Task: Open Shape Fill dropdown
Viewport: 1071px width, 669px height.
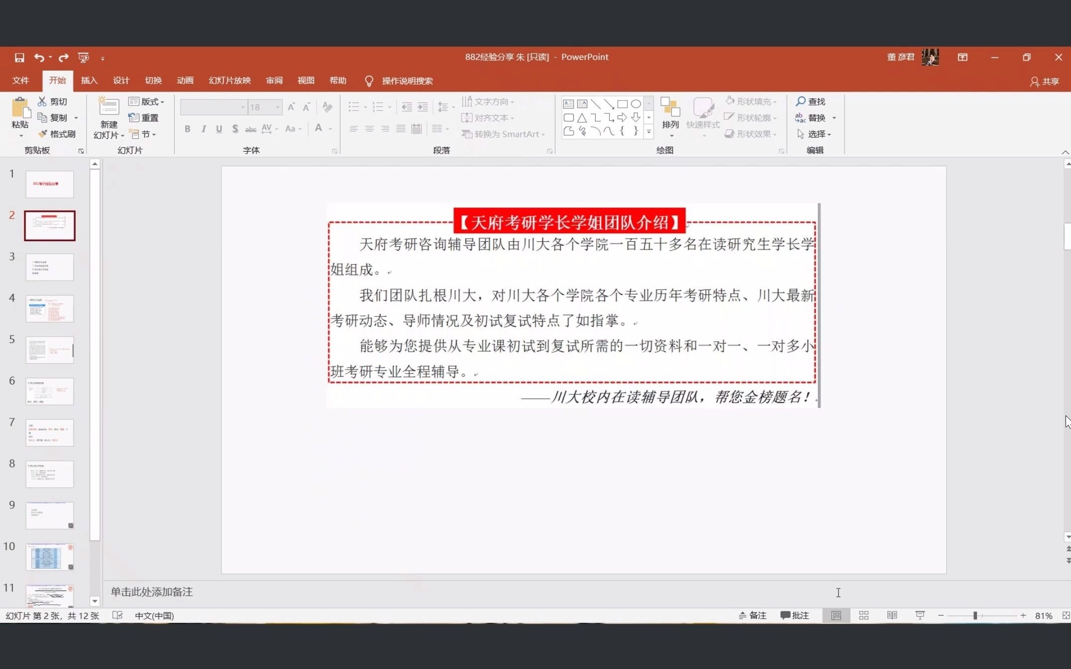Action: click(x=751, y=101)
